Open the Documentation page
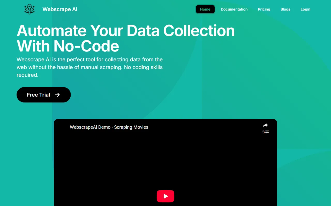The image size is (331, 206). 234,9
